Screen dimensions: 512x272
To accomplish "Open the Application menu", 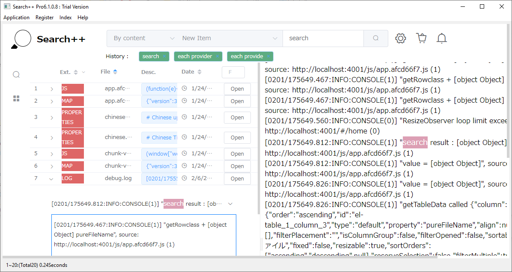I will [x=16, y=18].
